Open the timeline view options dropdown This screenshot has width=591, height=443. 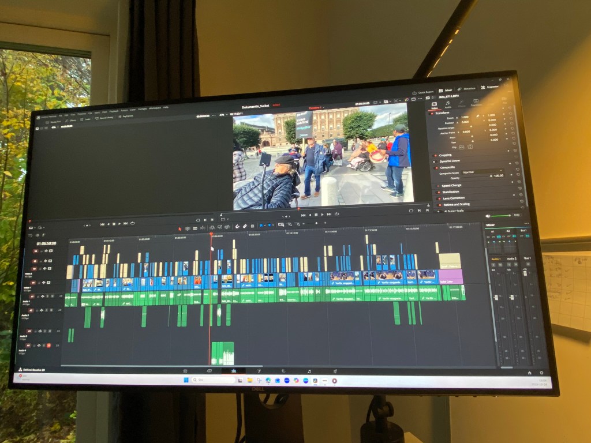point(32,227)
